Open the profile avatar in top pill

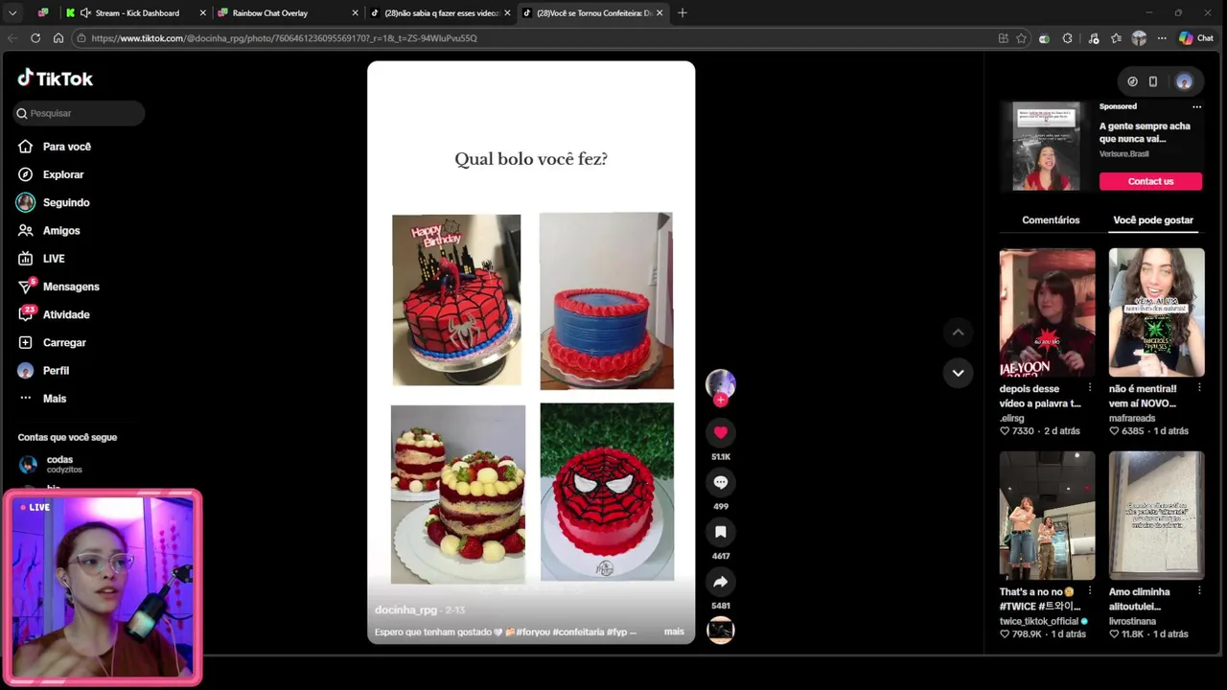[x=1184, y=81]
